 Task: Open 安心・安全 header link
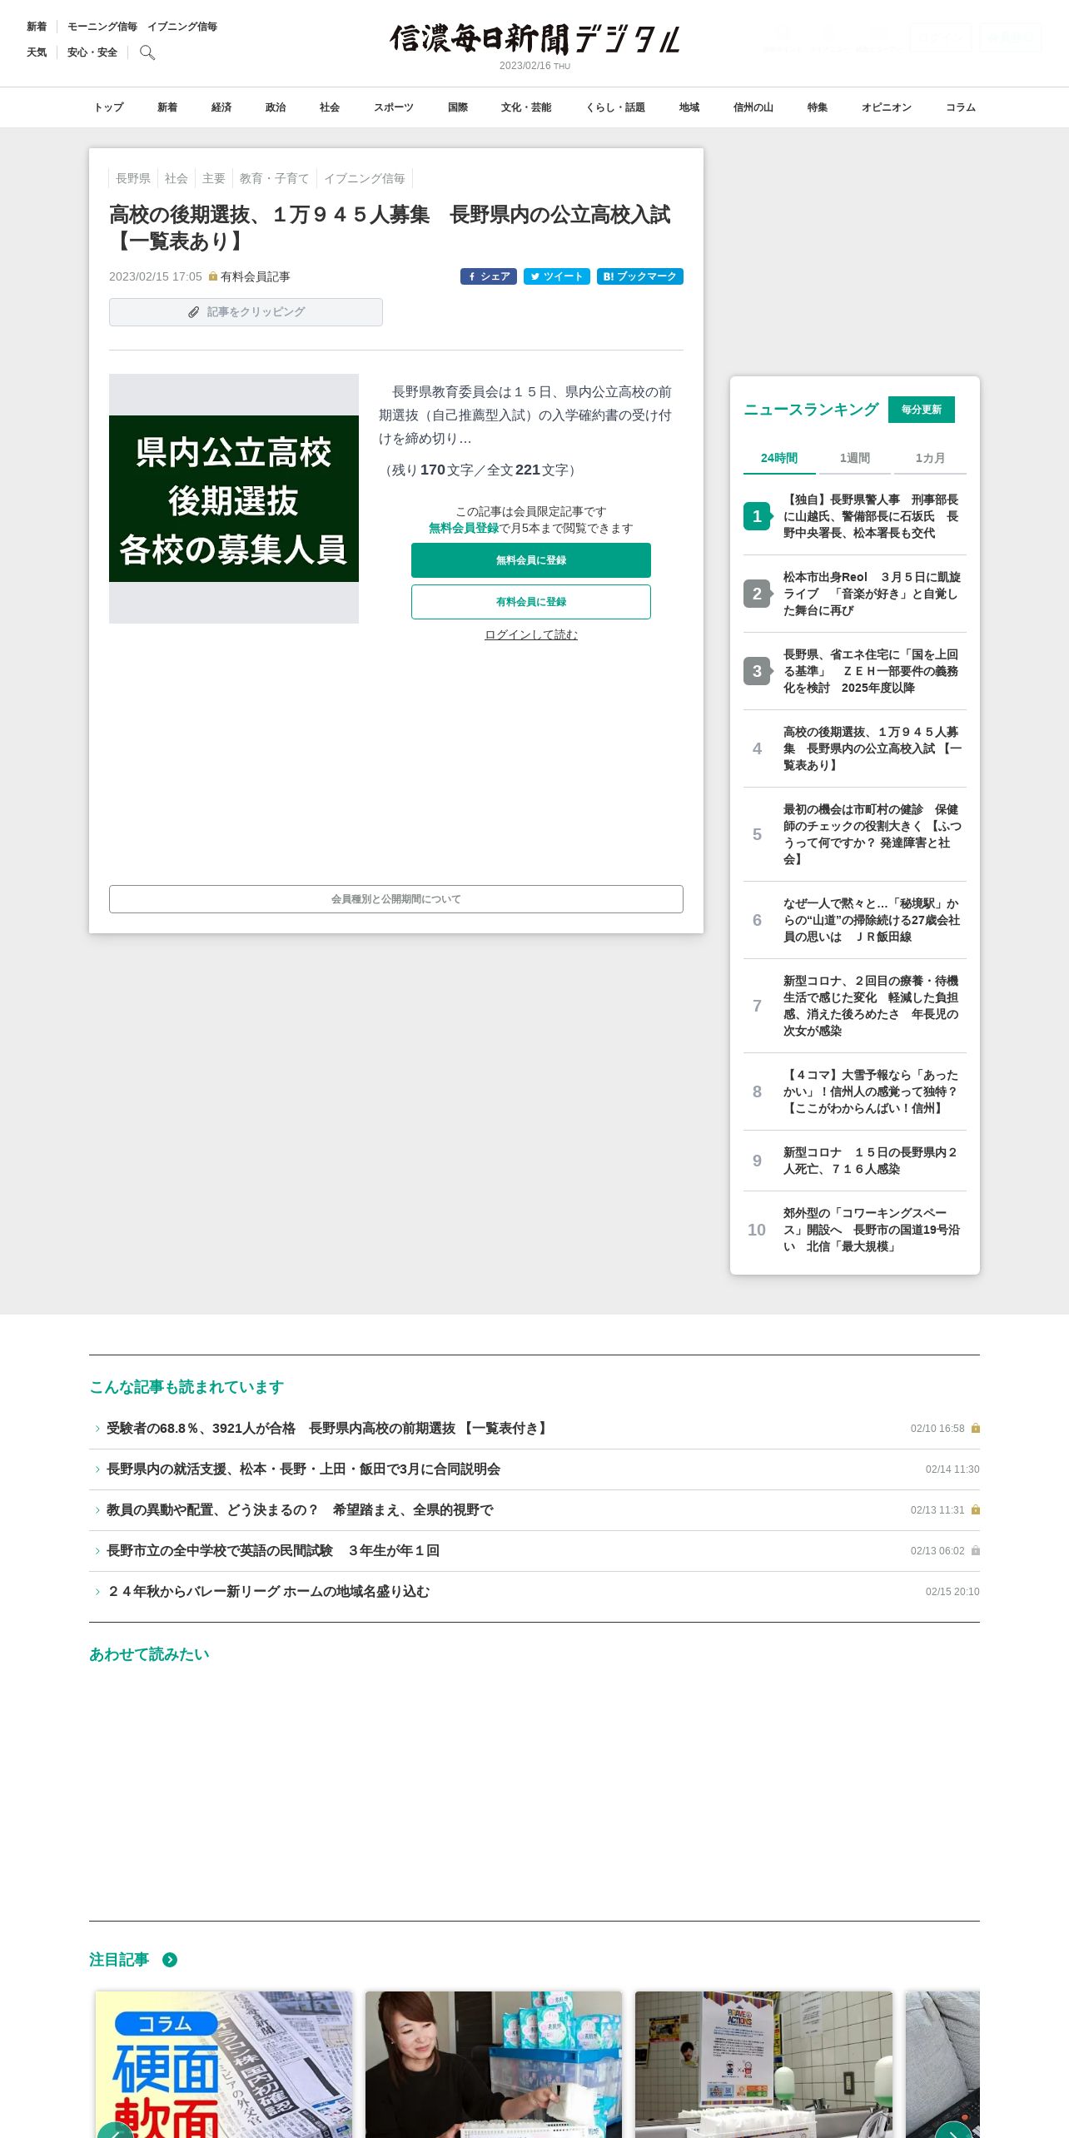point(92,52)
